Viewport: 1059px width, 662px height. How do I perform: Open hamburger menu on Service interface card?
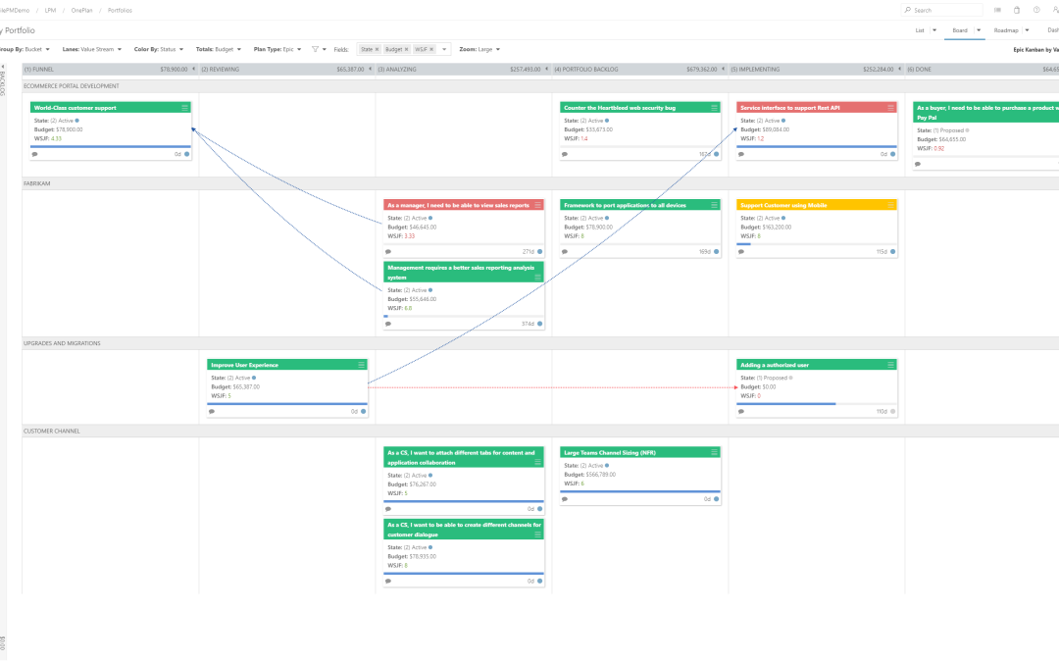[x=890, y=107]
